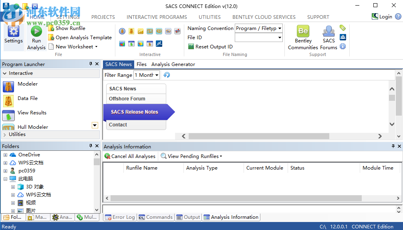This screenshot has height=230, width=403.
Task: Open SACS Forums icon
Action: click(329, 31)
